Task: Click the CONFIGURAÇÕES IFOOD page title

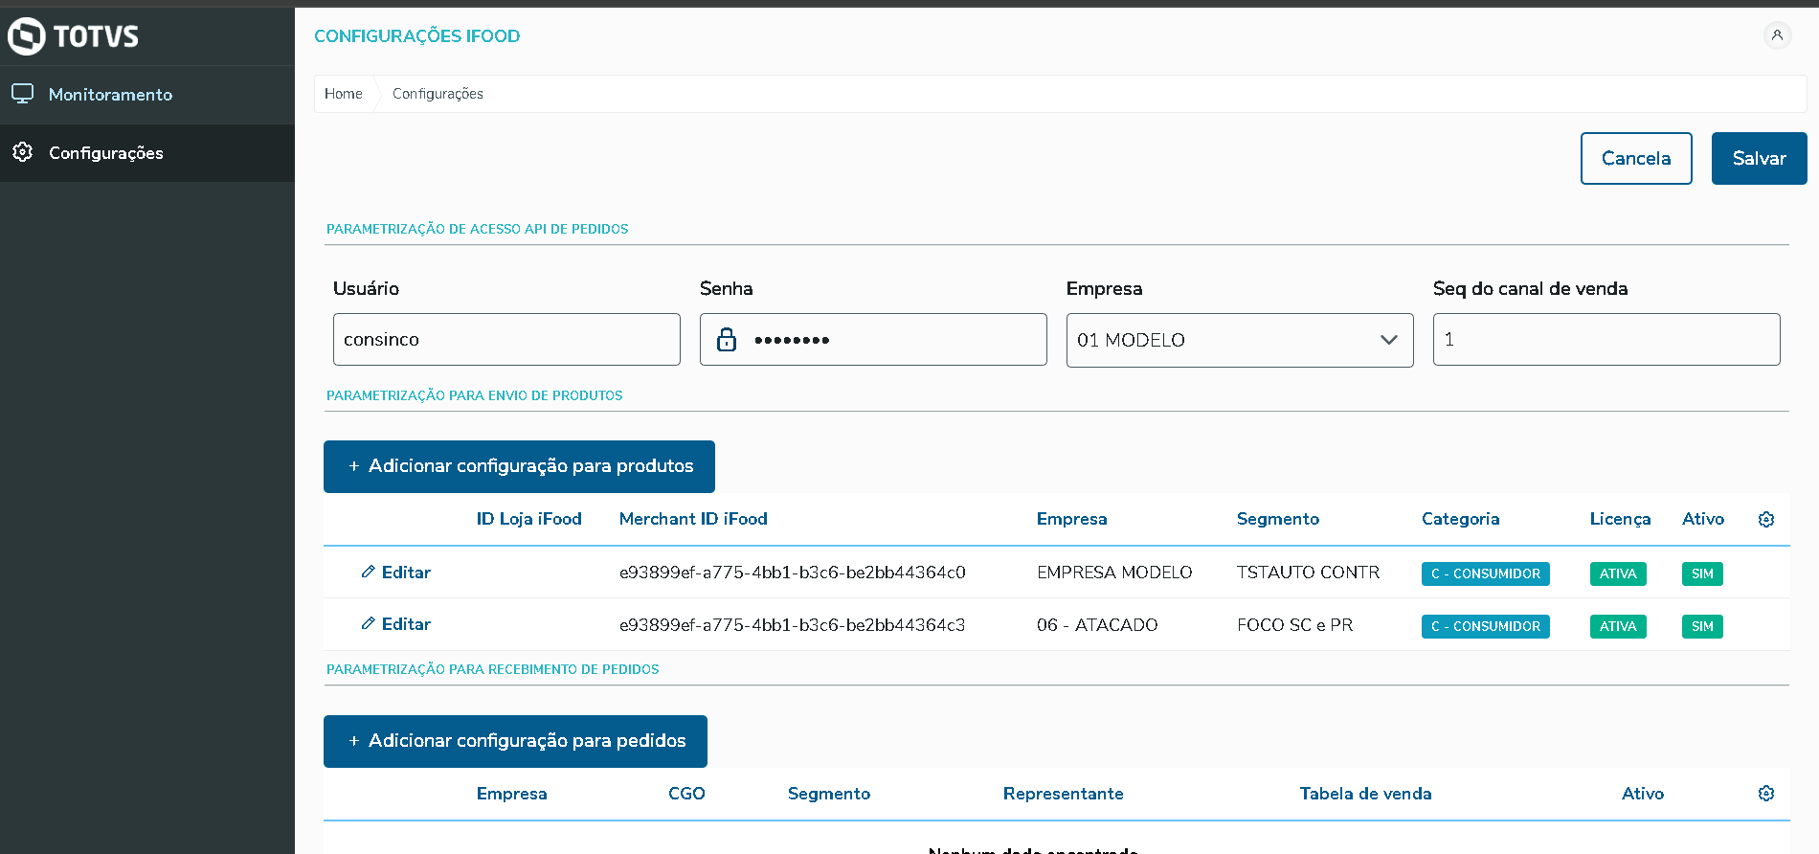Action: pyautogui.click(x=417, y=36)
